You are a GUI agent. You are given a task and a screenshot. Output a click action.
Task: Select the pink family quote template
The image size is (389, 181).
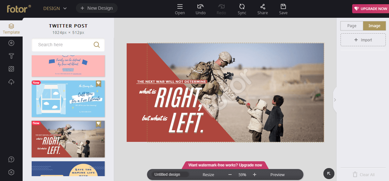(68, 66)
